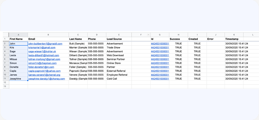Screen dimensions: 259x120
Task: Select row number 6 header
Action: (6, 59)
